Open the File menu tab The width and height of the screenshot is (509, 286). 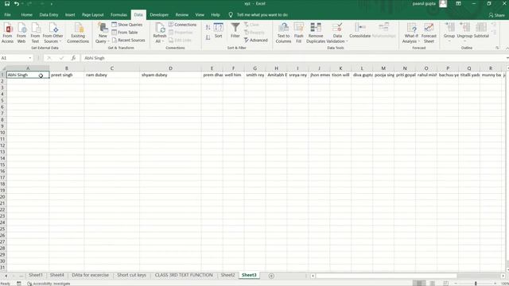[7, 15]
